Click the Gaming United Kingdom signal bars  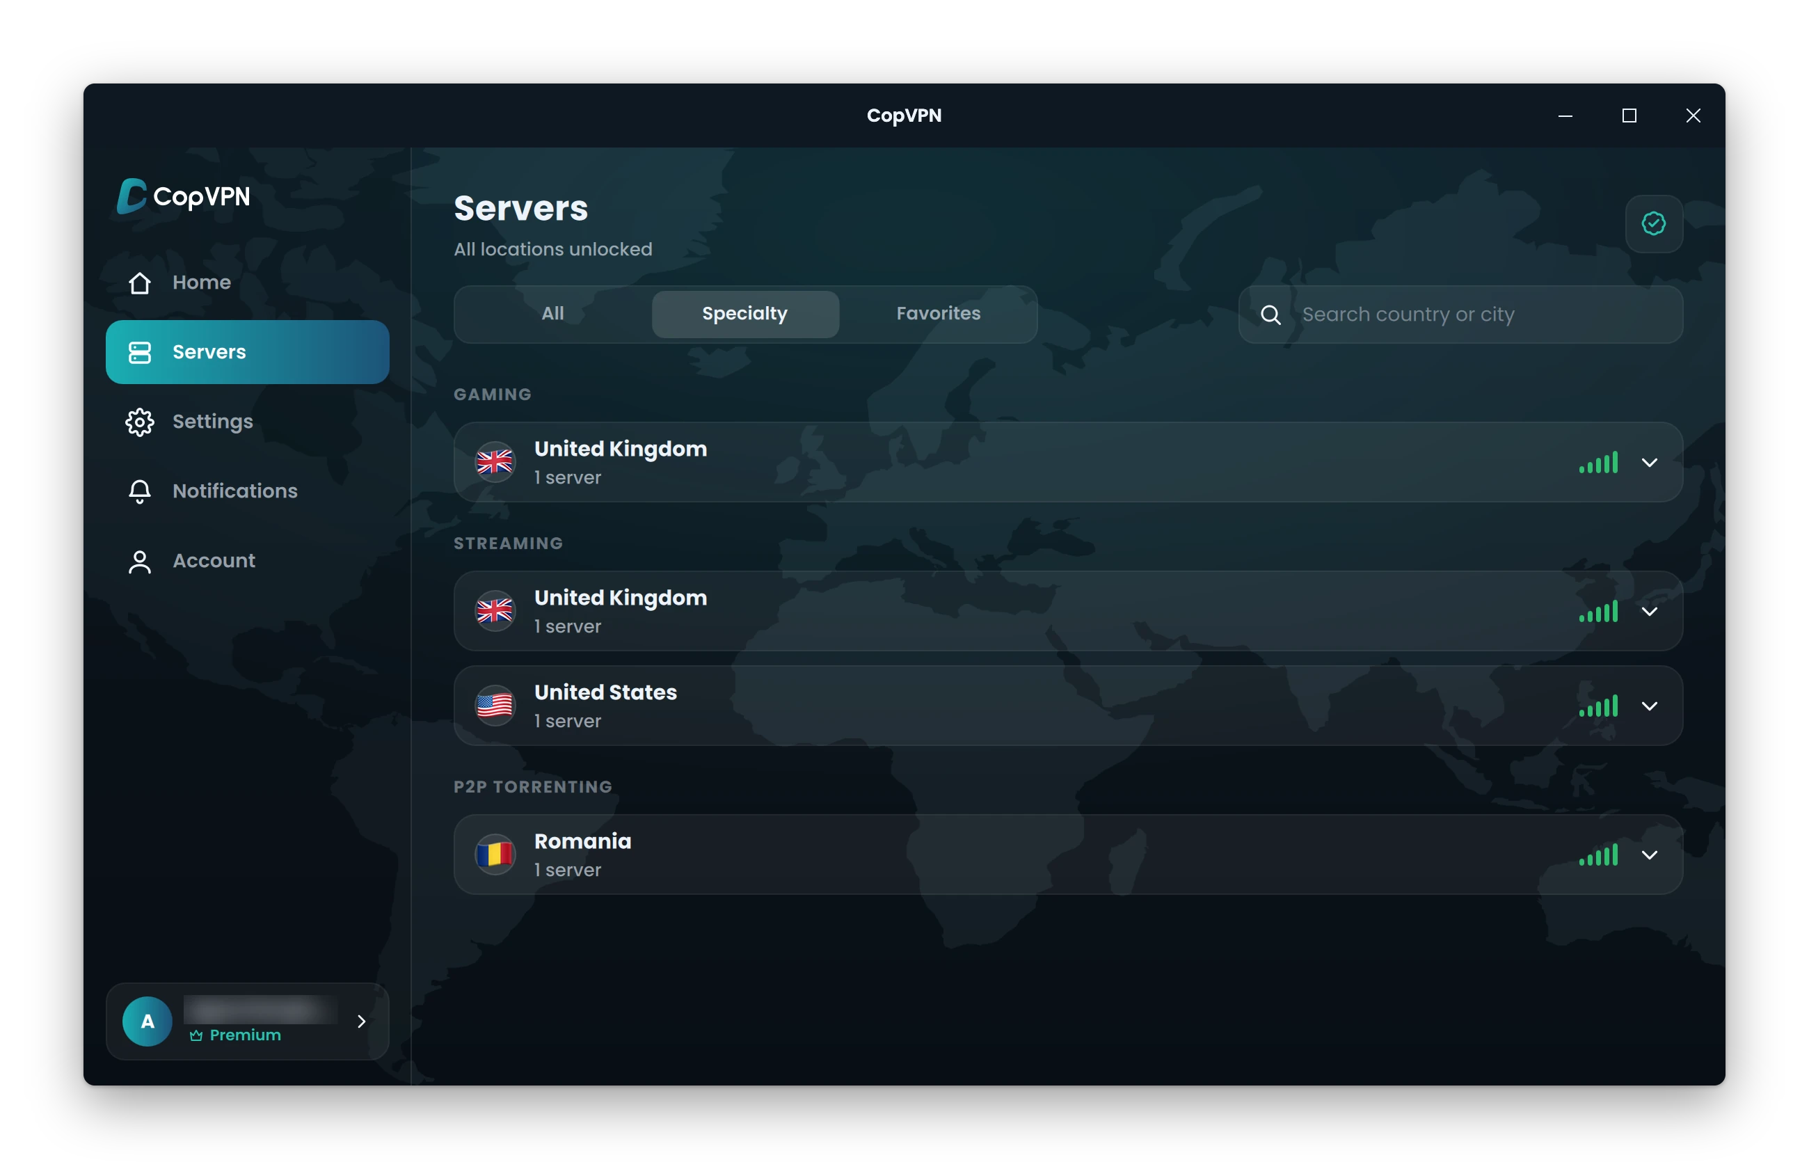[1598, 462]
